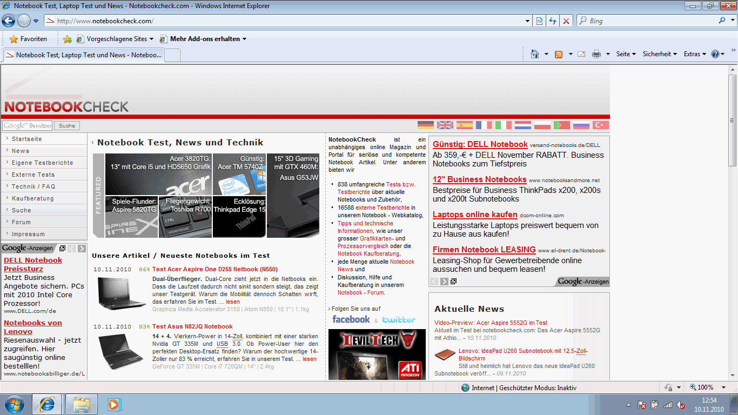Open Windows Media Player taskbar icon
738x415 pixels.
pos(113,404)
